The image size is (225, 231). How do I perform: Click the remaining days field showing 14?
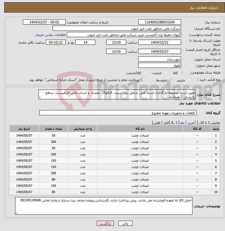pyautogui.click(x=85, y=42)
